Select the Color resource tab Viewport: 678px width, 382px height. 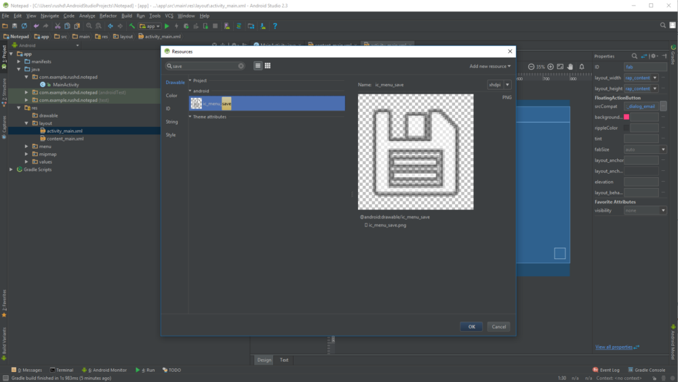(x=172, y=96)
